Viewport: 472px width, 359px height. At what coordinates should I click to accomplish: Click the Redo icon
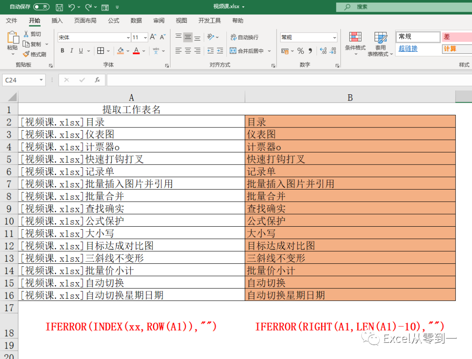tap(88, 7)
